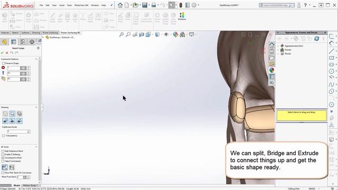Cancel Insert Loops with the red X
338x190 pixels.
[7, 53]
